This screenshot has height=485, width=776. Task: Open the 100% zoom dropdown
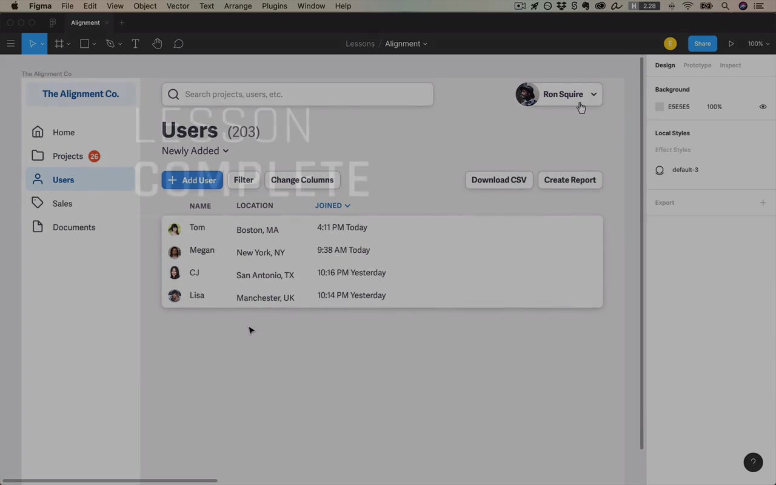[x=758, y=44]
